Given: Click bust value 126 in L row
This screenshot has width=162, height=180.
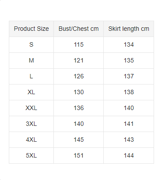Looking at the screenshot, I should tap(79, 76).
